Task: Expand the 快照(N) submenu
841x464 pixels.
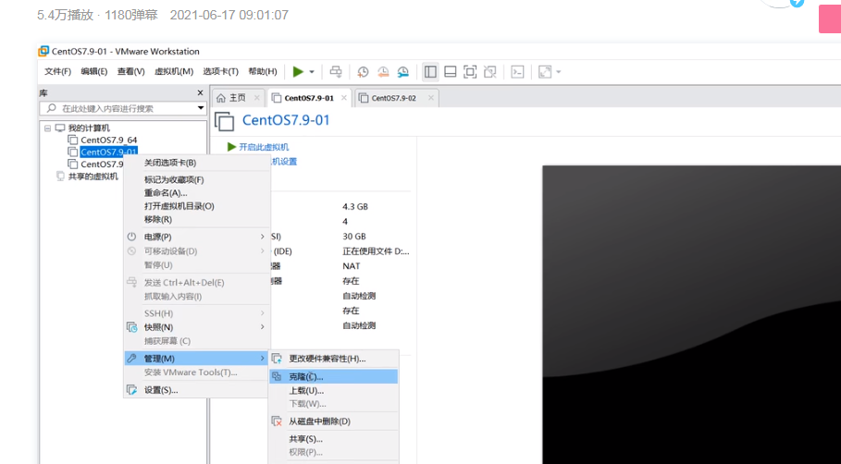Action: coord(196,327)
